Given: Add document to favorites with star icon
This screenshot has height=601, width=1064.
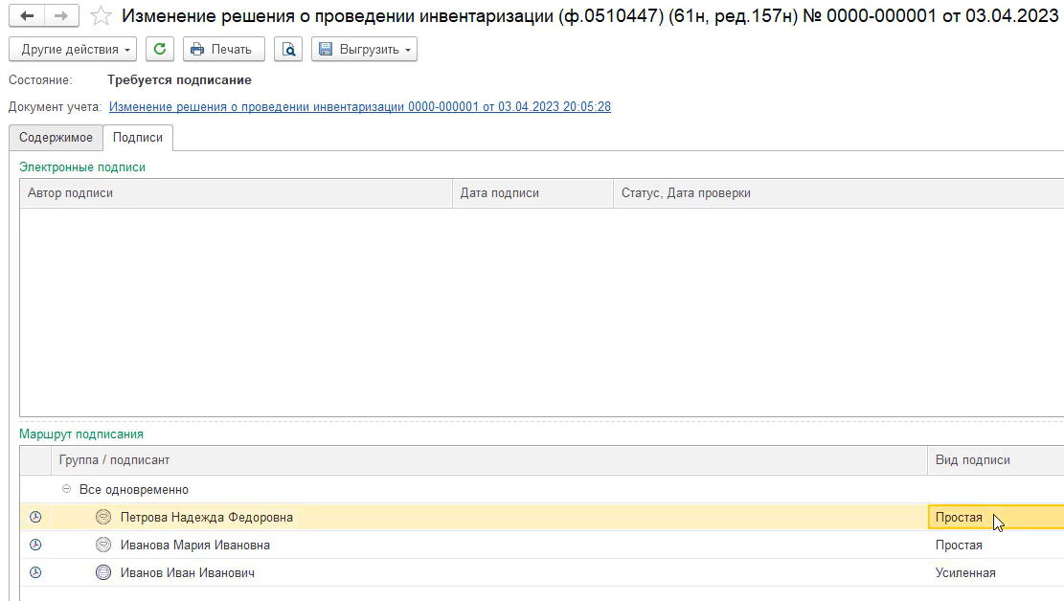Looking at the screenshot, I should pos(101,15).
